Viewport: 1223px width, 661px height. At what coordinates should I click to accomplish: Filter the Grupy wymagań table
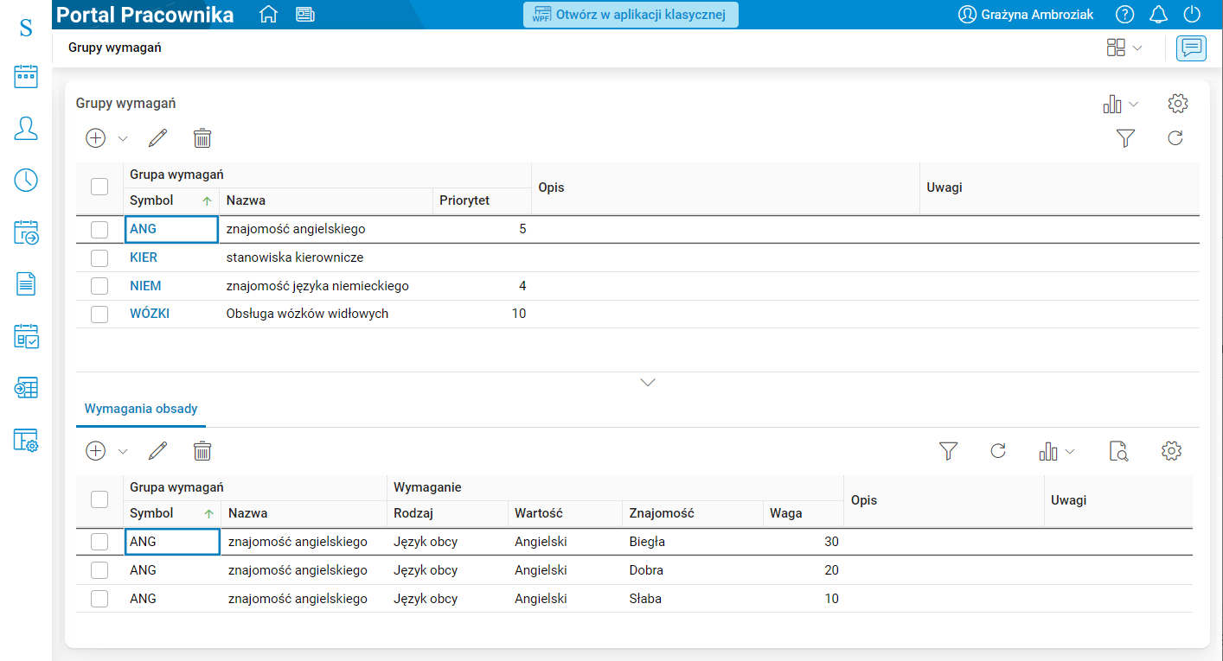point(1124,138)
